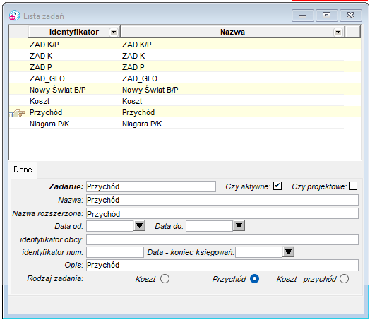
Task: Select the Przychód radio button
Action: pyautogui.click(x=254, y=279)
